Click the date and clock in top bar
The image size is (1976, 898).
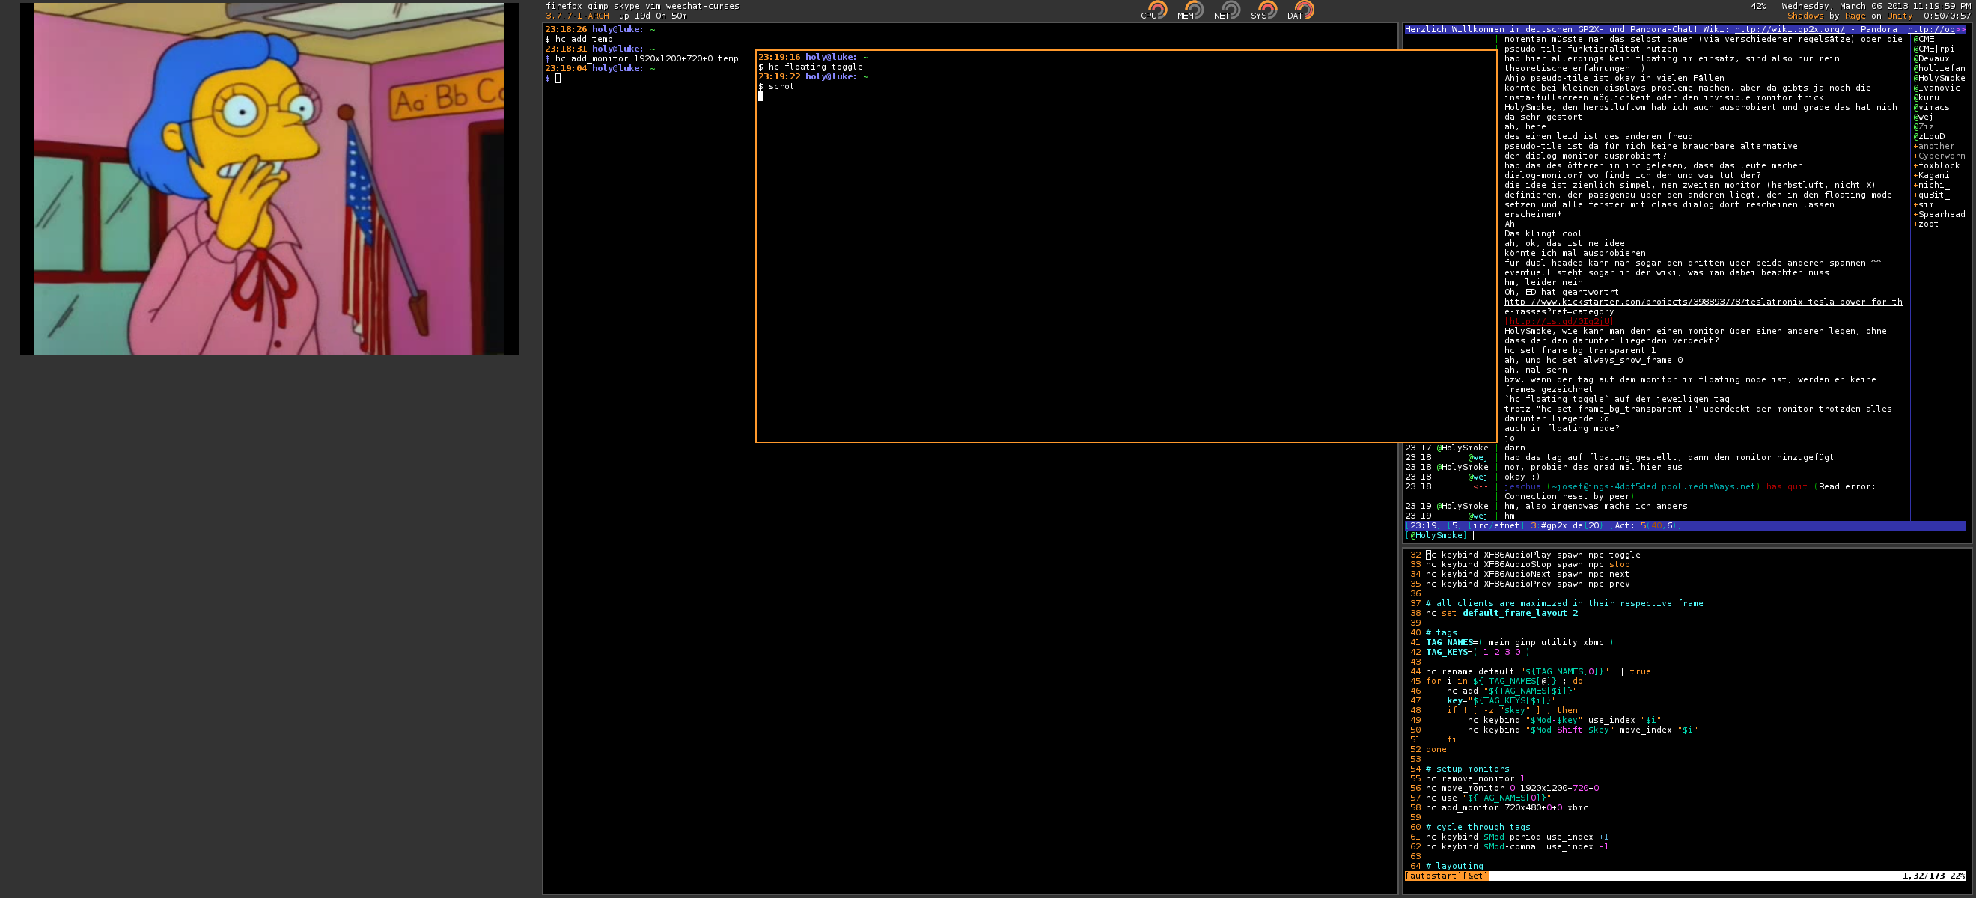tap(1877, 6)
